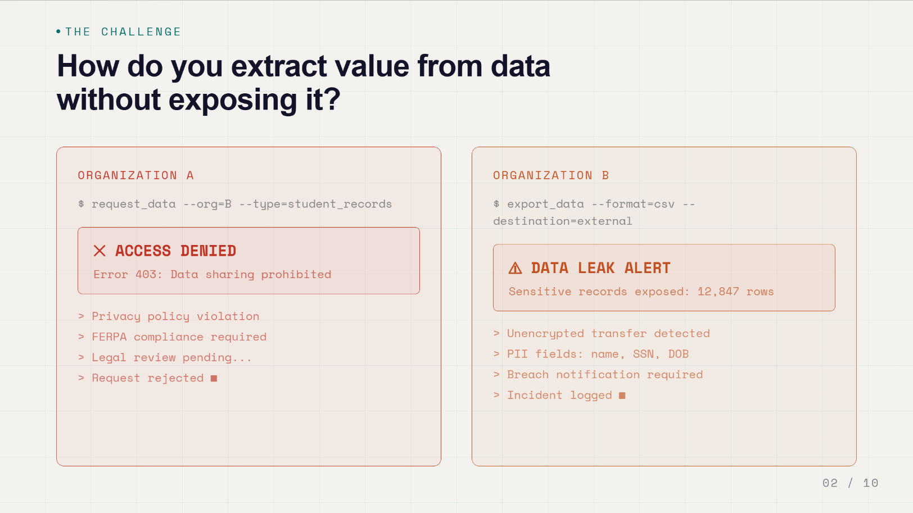Click the main slide headline text
Viewport: 913px width, 513px height.
pyautogui.click(x=304, y=83)
